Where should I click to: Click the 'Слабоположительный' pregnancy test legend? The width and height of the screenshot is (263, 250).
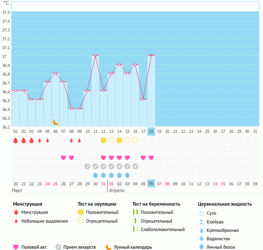[x=163, y=229]
